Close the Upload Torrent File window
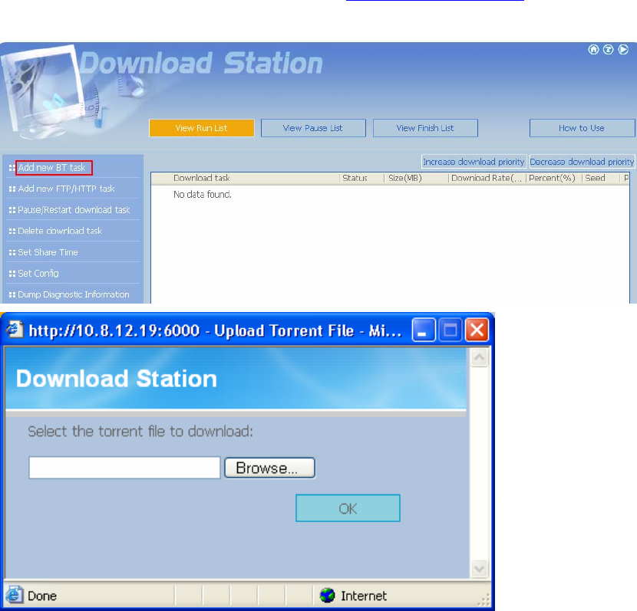637x611 pixels. pos(477,330)
